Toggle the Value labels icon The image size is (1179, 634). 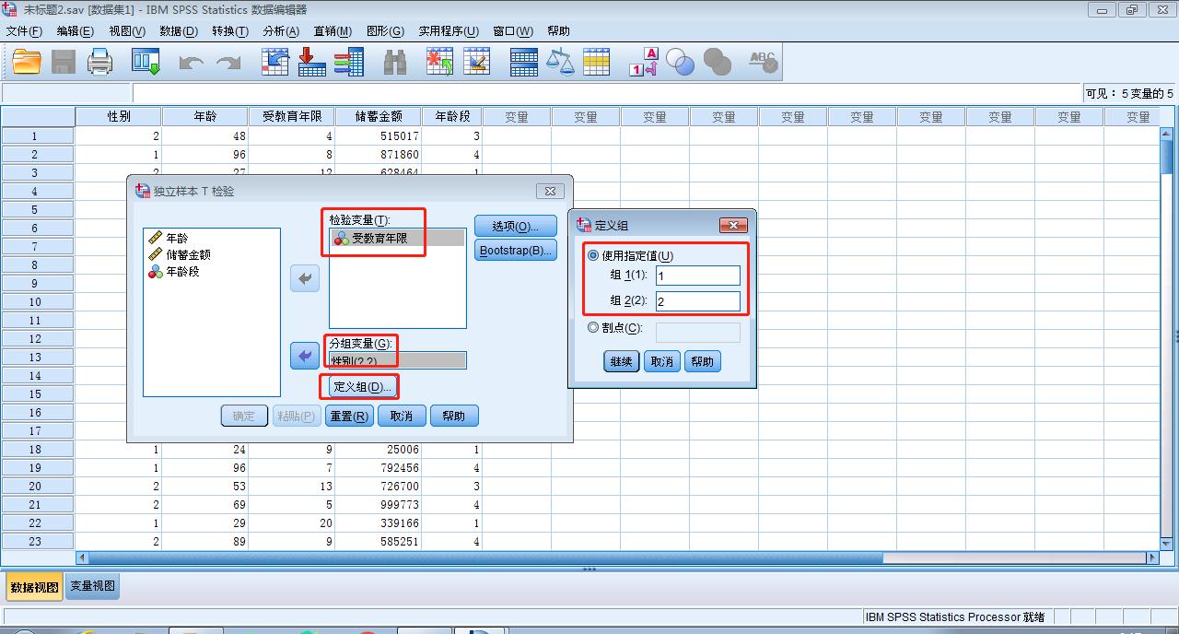coord(644,62)
